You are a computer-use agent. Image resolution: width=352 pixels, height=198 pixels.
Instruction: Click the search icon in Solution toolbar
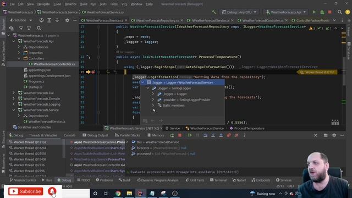pos(39,28)
